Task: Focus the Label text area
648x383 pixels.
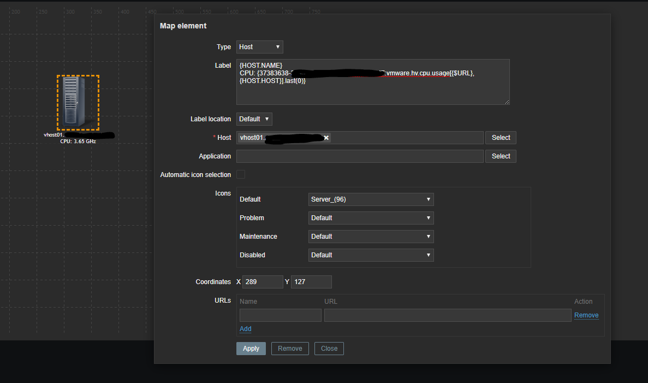Action: (x=373, y=82)
